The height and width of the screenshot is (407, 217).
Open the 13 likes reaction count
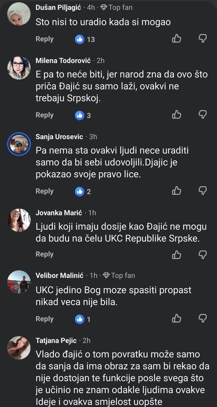point(85,39)
